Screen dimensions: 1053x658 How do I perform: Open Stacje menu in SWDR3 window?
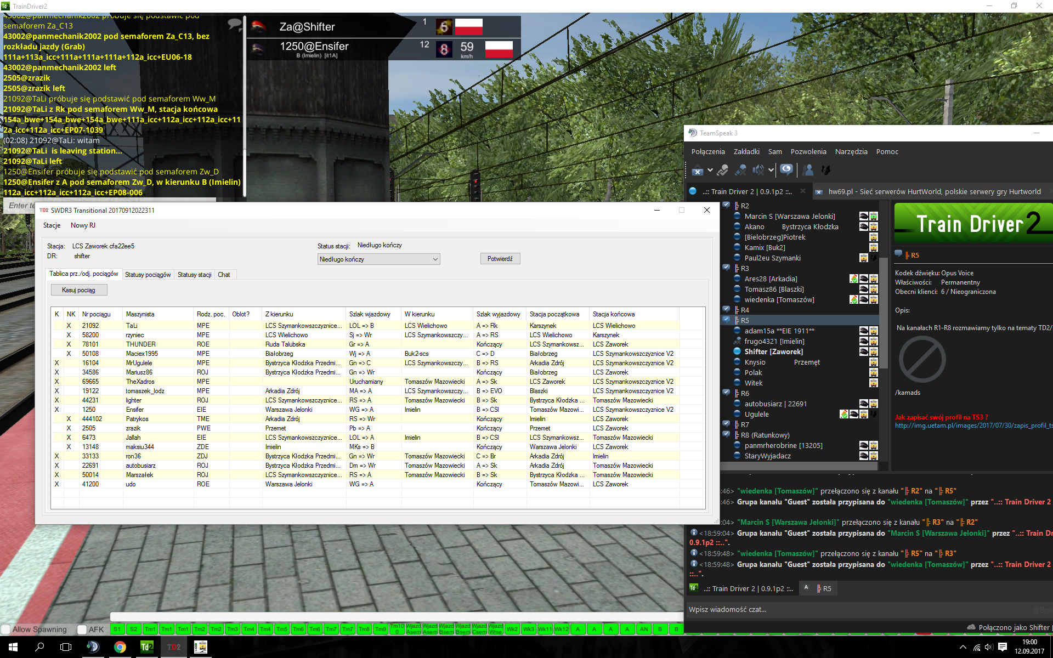coord(52,225)
